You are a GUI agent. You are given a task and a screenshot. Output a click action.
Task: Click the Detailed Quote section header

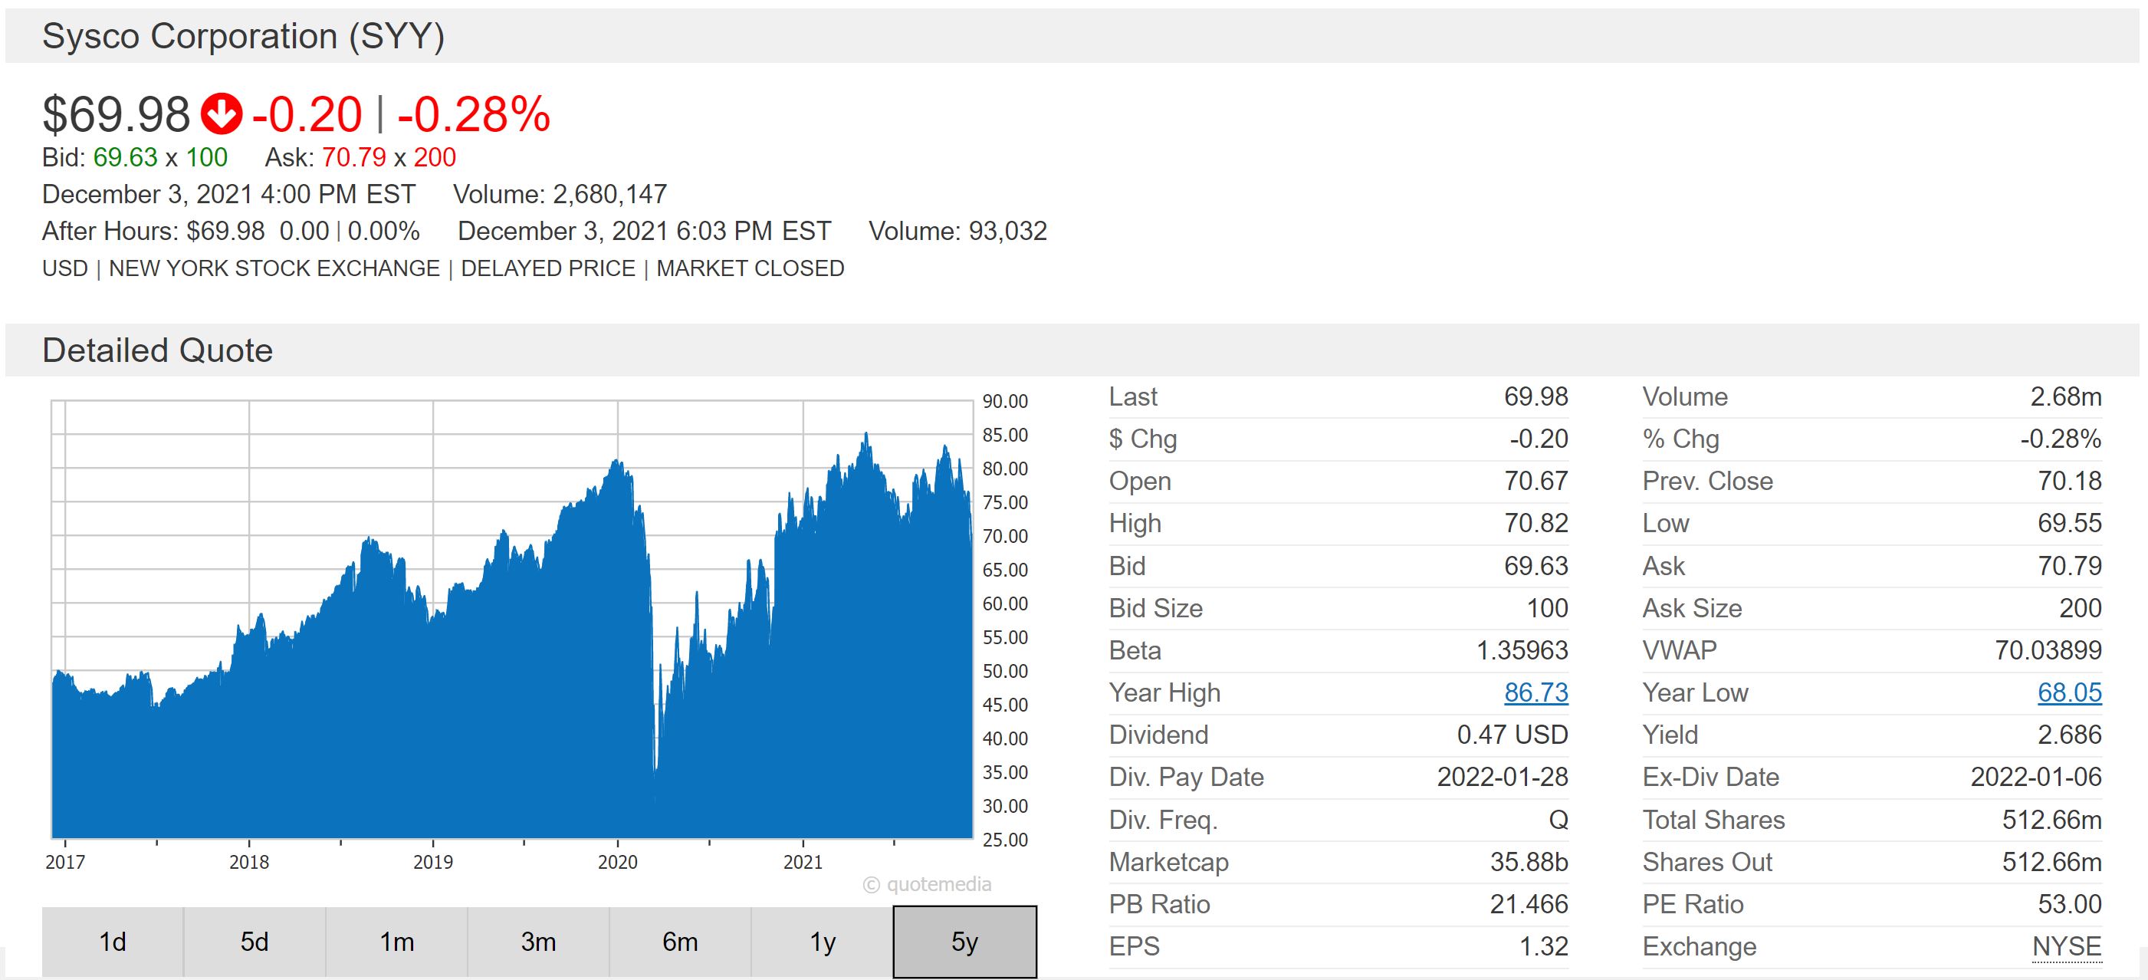[x=158, y=350]
